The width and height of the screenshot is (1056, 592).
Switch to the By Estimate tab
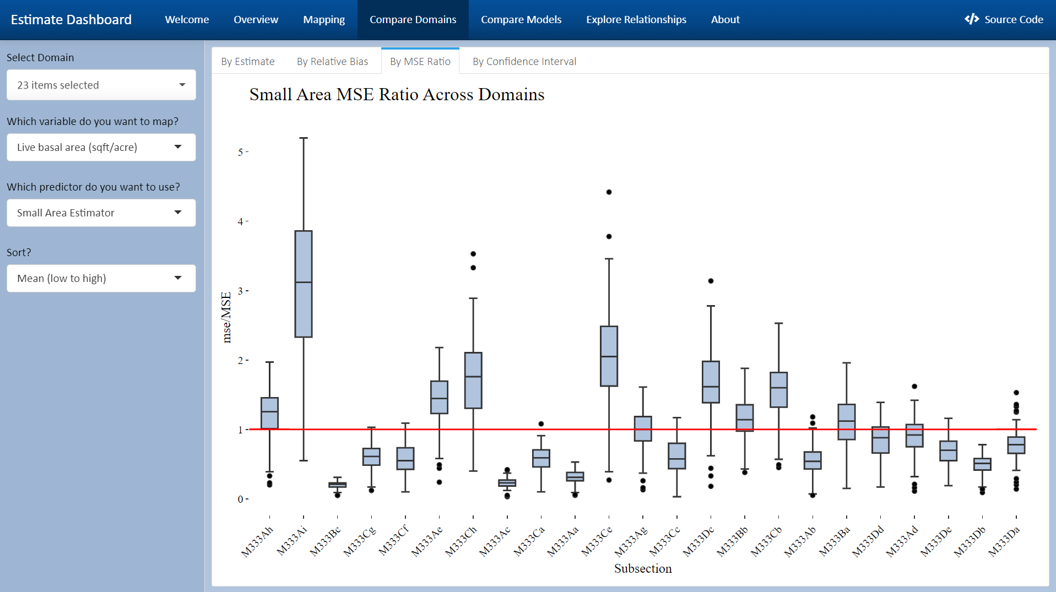click(247, 61)
